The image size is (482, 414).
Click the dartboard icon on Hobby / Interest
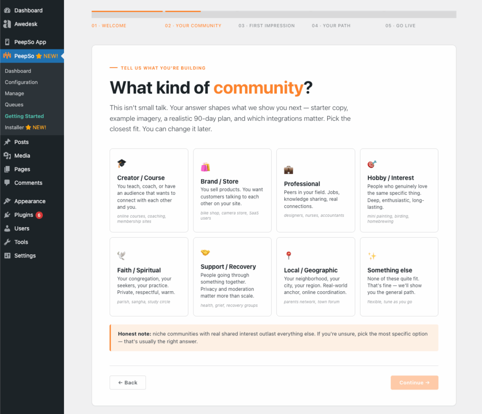point(372,164)
